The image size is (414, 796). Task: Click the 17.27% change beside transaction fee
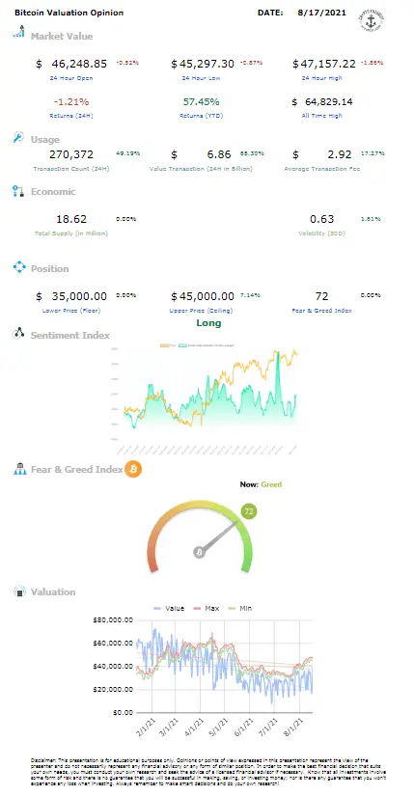[x=373, y=153]
